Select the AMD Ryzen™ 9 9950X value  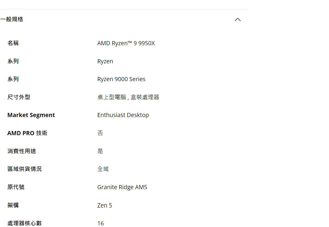pyautogui.click(x=126, y=43)
